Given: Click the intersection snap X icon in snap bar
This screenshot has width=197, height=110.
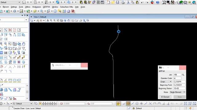Looking at the screenshot, I should click(x=150, y=104).
